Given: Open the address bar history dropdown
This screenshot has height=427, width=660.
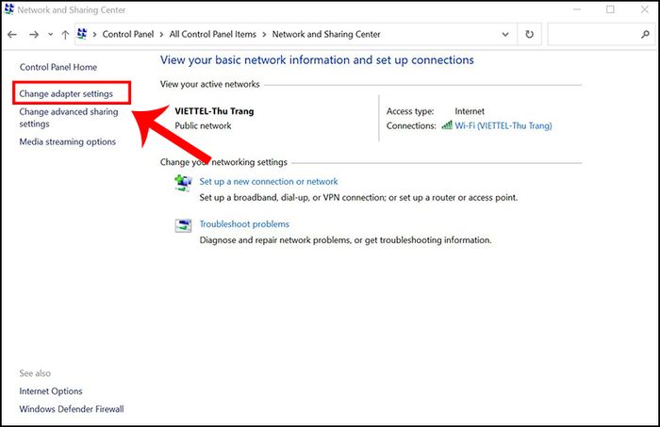Looking at the screenshot, I should pyautogui.click(x=505, y=35).
